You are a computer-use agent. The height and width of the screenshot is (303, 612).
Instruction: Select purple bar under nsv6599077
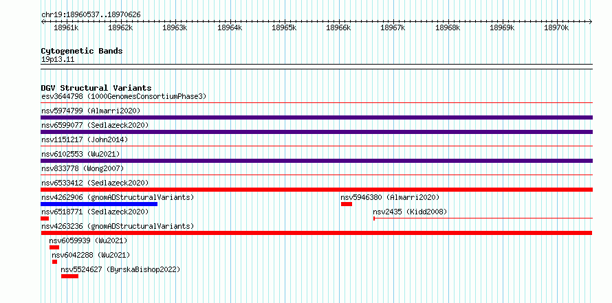(316, 132)
